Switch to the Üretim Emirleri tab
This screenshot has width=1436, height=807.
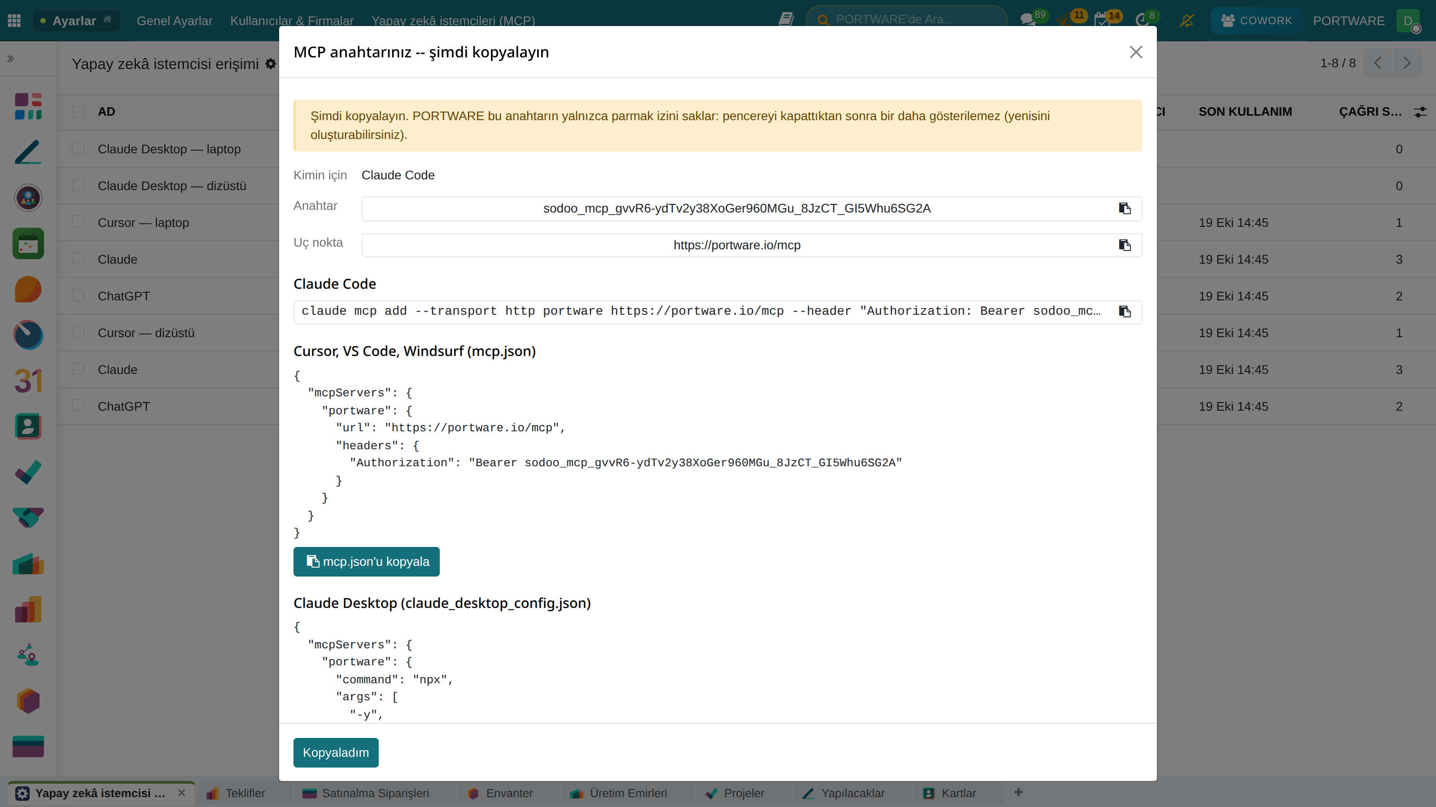click(618, 793)
